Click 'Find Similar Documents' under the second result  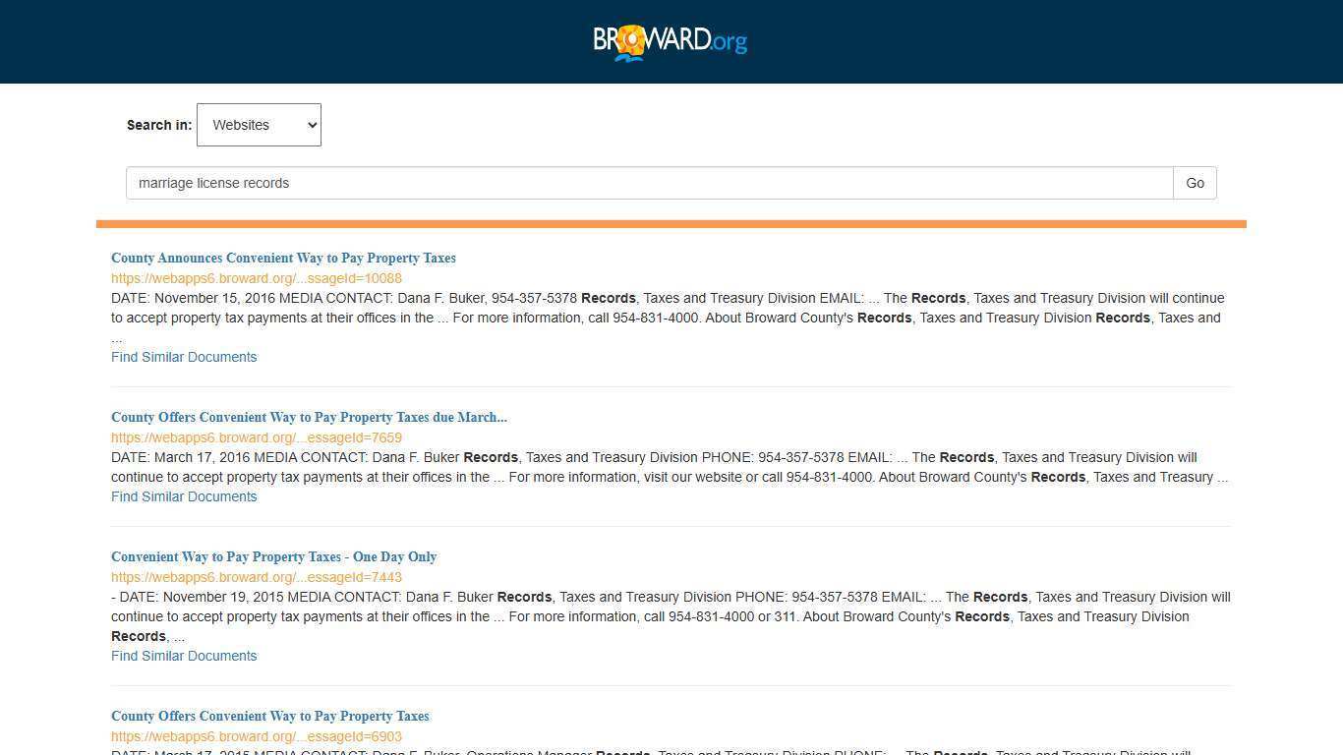(184, 496)
